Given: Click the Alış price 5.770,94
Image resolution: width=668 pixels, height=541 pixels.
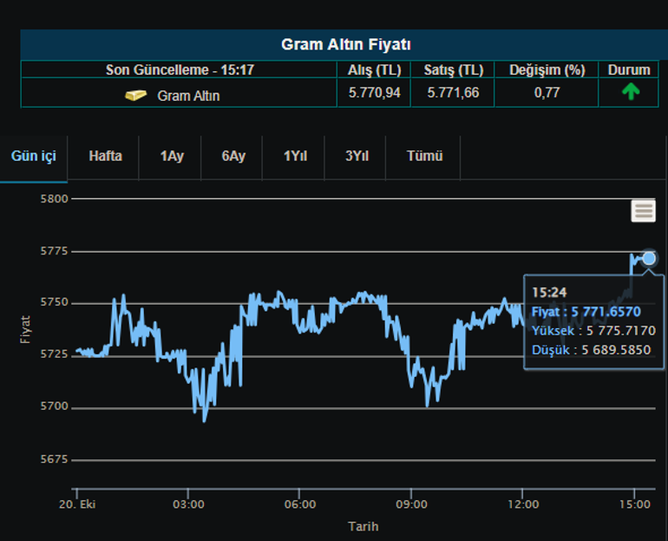Looking at the screenshot, I should (375, 92).
